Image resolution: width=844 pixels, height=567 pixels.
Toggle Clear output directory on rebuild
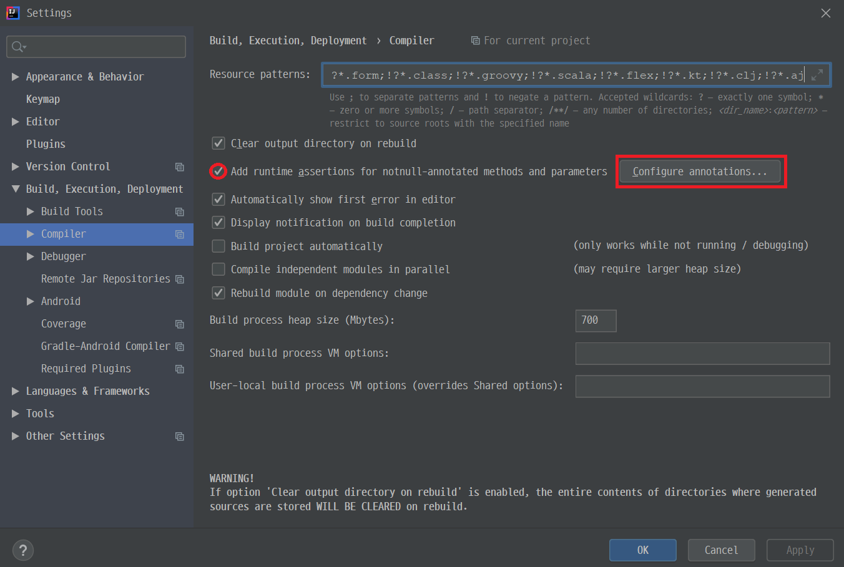click(218, 143)
